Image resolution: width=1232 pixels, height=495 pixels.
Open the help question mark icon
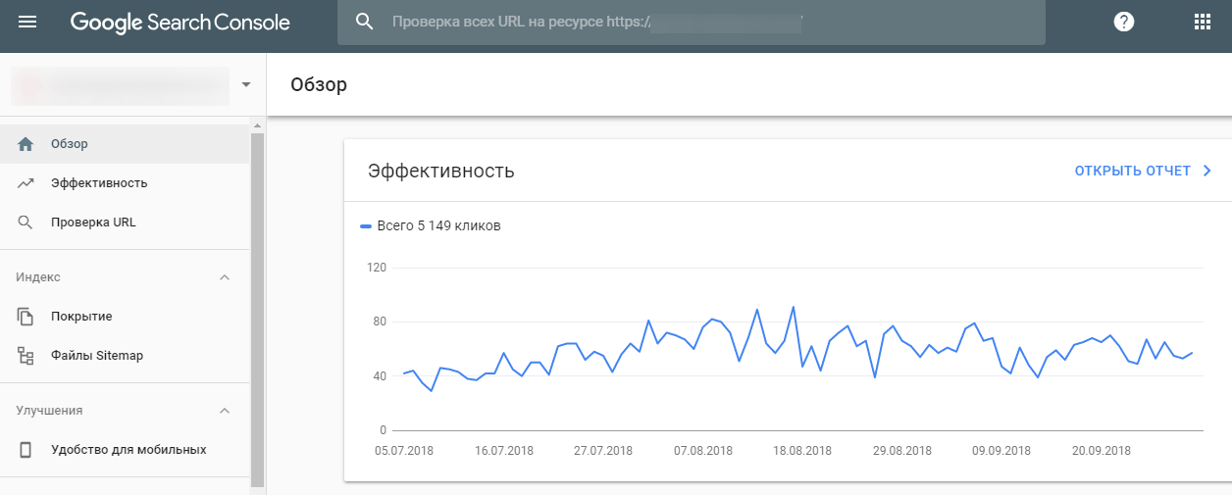pos(1124,22)
